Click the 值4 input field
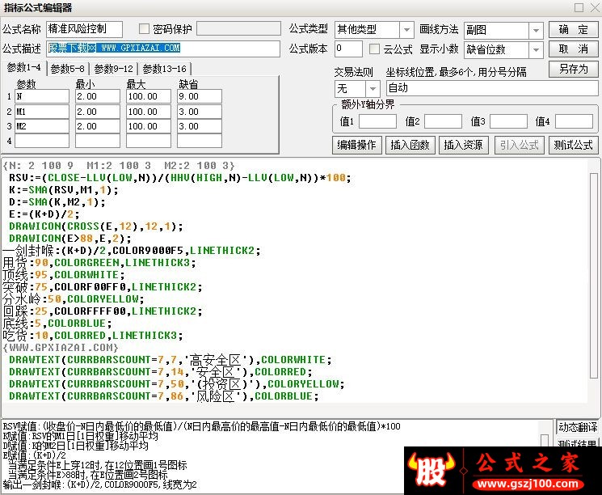Image resolution: width=602 pixels, height=495 pixels. pyautogui.click(x=574, y=121)
